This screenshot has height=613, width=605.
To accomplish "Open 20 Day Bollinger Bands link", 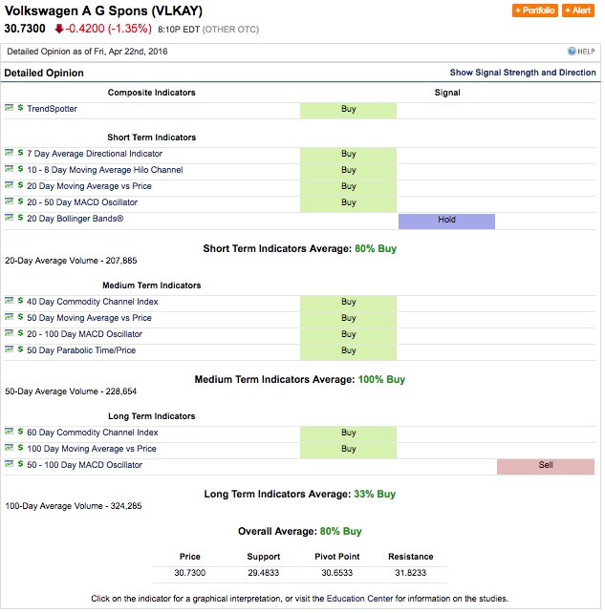I will tap(76, 219).
